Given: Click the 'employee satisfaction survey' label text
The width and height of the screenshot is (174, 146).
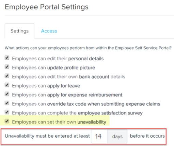Looking at the screenshot, I should pyautogui.click(x=110, y=113).
